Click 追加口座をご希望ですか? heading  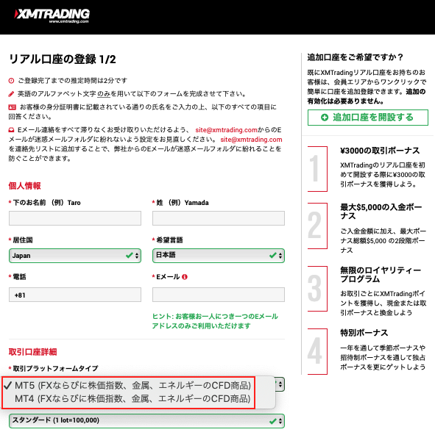click(x=356, y=57)
